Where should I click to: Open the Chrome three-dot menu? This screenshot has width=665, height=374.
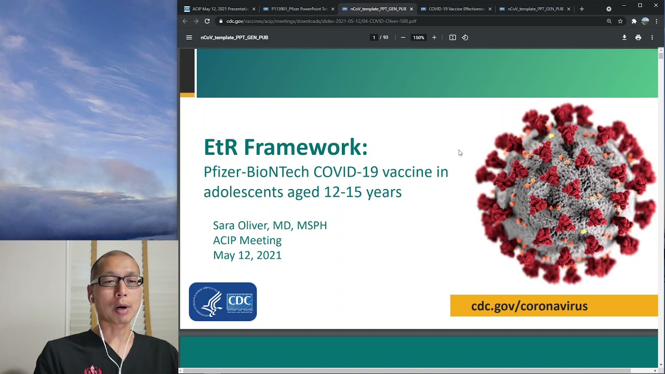tap(656, 21)
